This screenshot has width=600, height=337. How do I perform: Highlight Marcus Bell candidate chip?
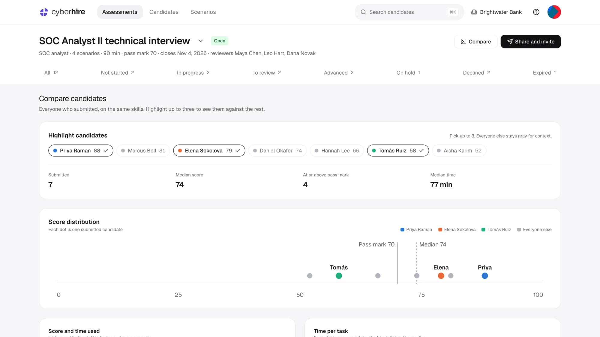143,151
